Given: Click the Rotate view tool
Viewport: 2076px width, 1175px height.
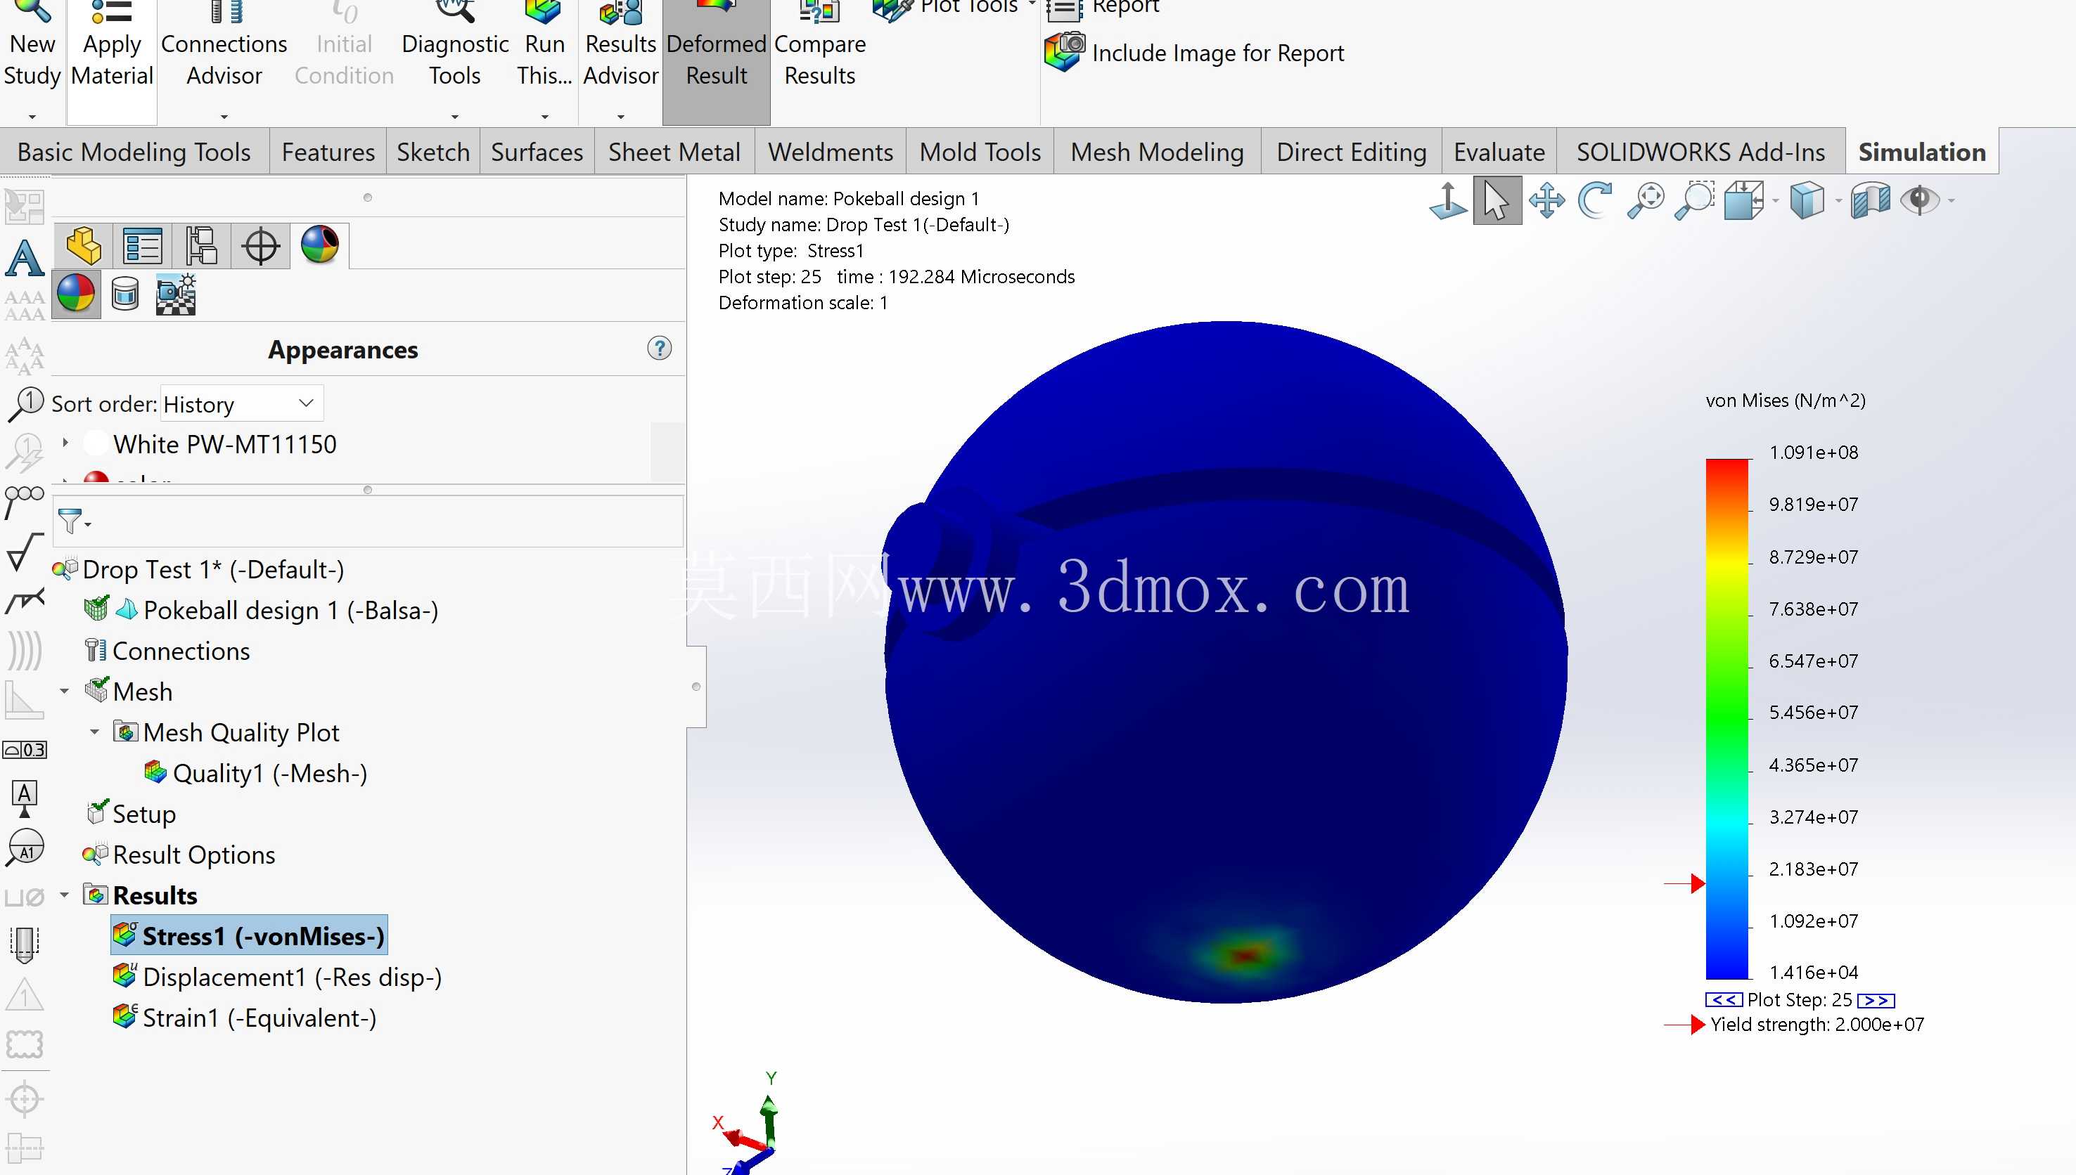Looking at the screenshot, I should [1596, 200].
